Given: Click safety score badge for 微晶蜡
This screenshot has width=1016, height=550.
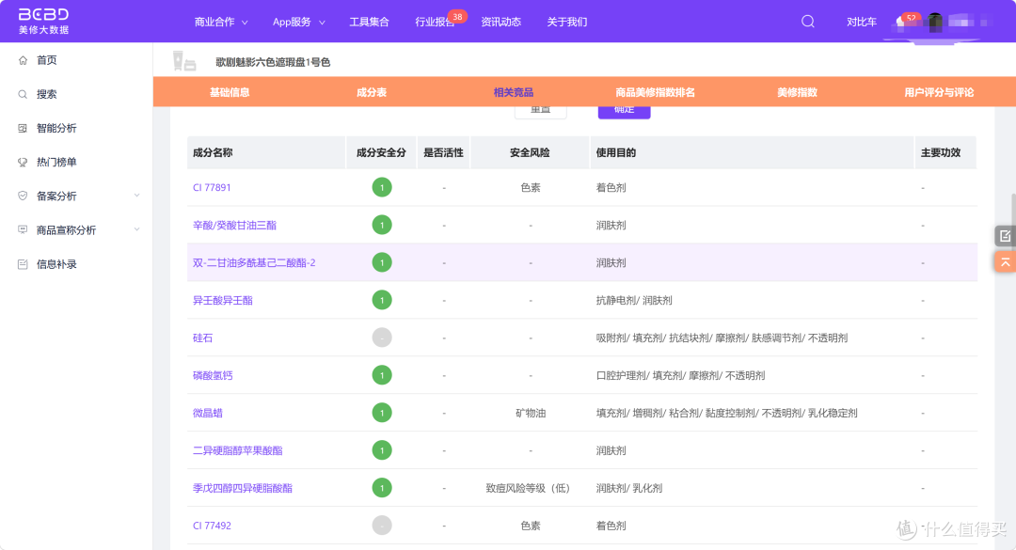Looking at the screenshot, I should point(382,413).
